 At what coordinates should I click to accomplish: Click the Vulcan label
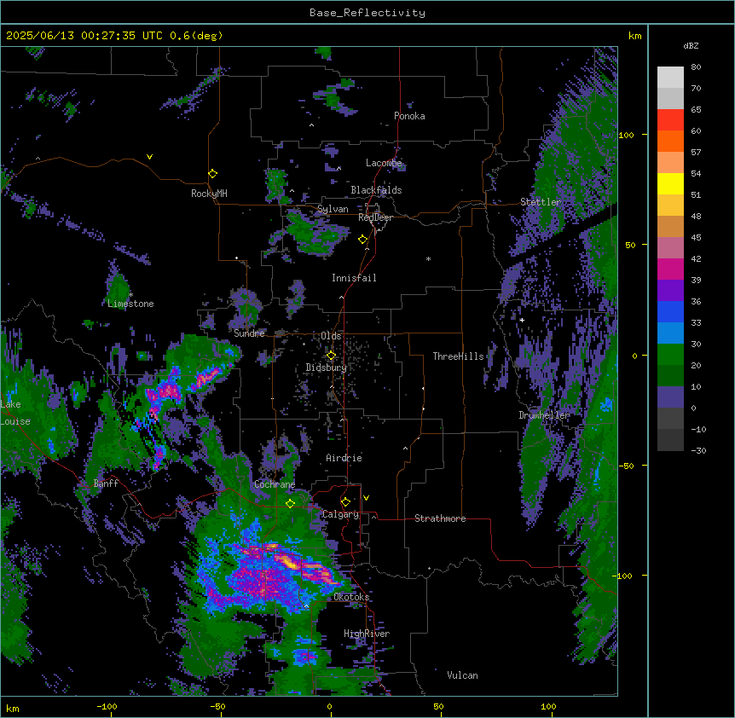[x=462, y=675]
